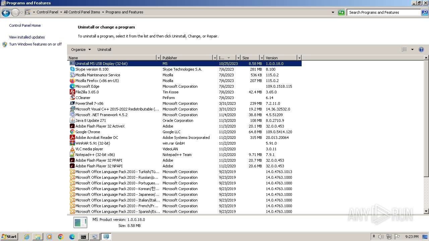This screenshot has width=429, height=241.
Task: Click the Mozilla Maintenance Service icon
Action: click(72, 75)
